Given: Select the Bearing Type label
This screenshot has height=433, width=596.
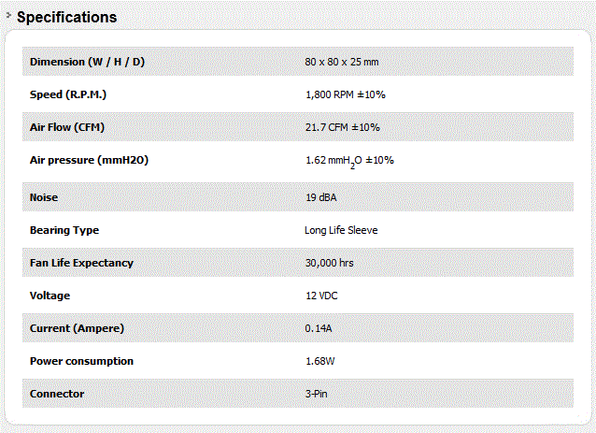Looking at the screenshot, I should (x=64, y=230).
